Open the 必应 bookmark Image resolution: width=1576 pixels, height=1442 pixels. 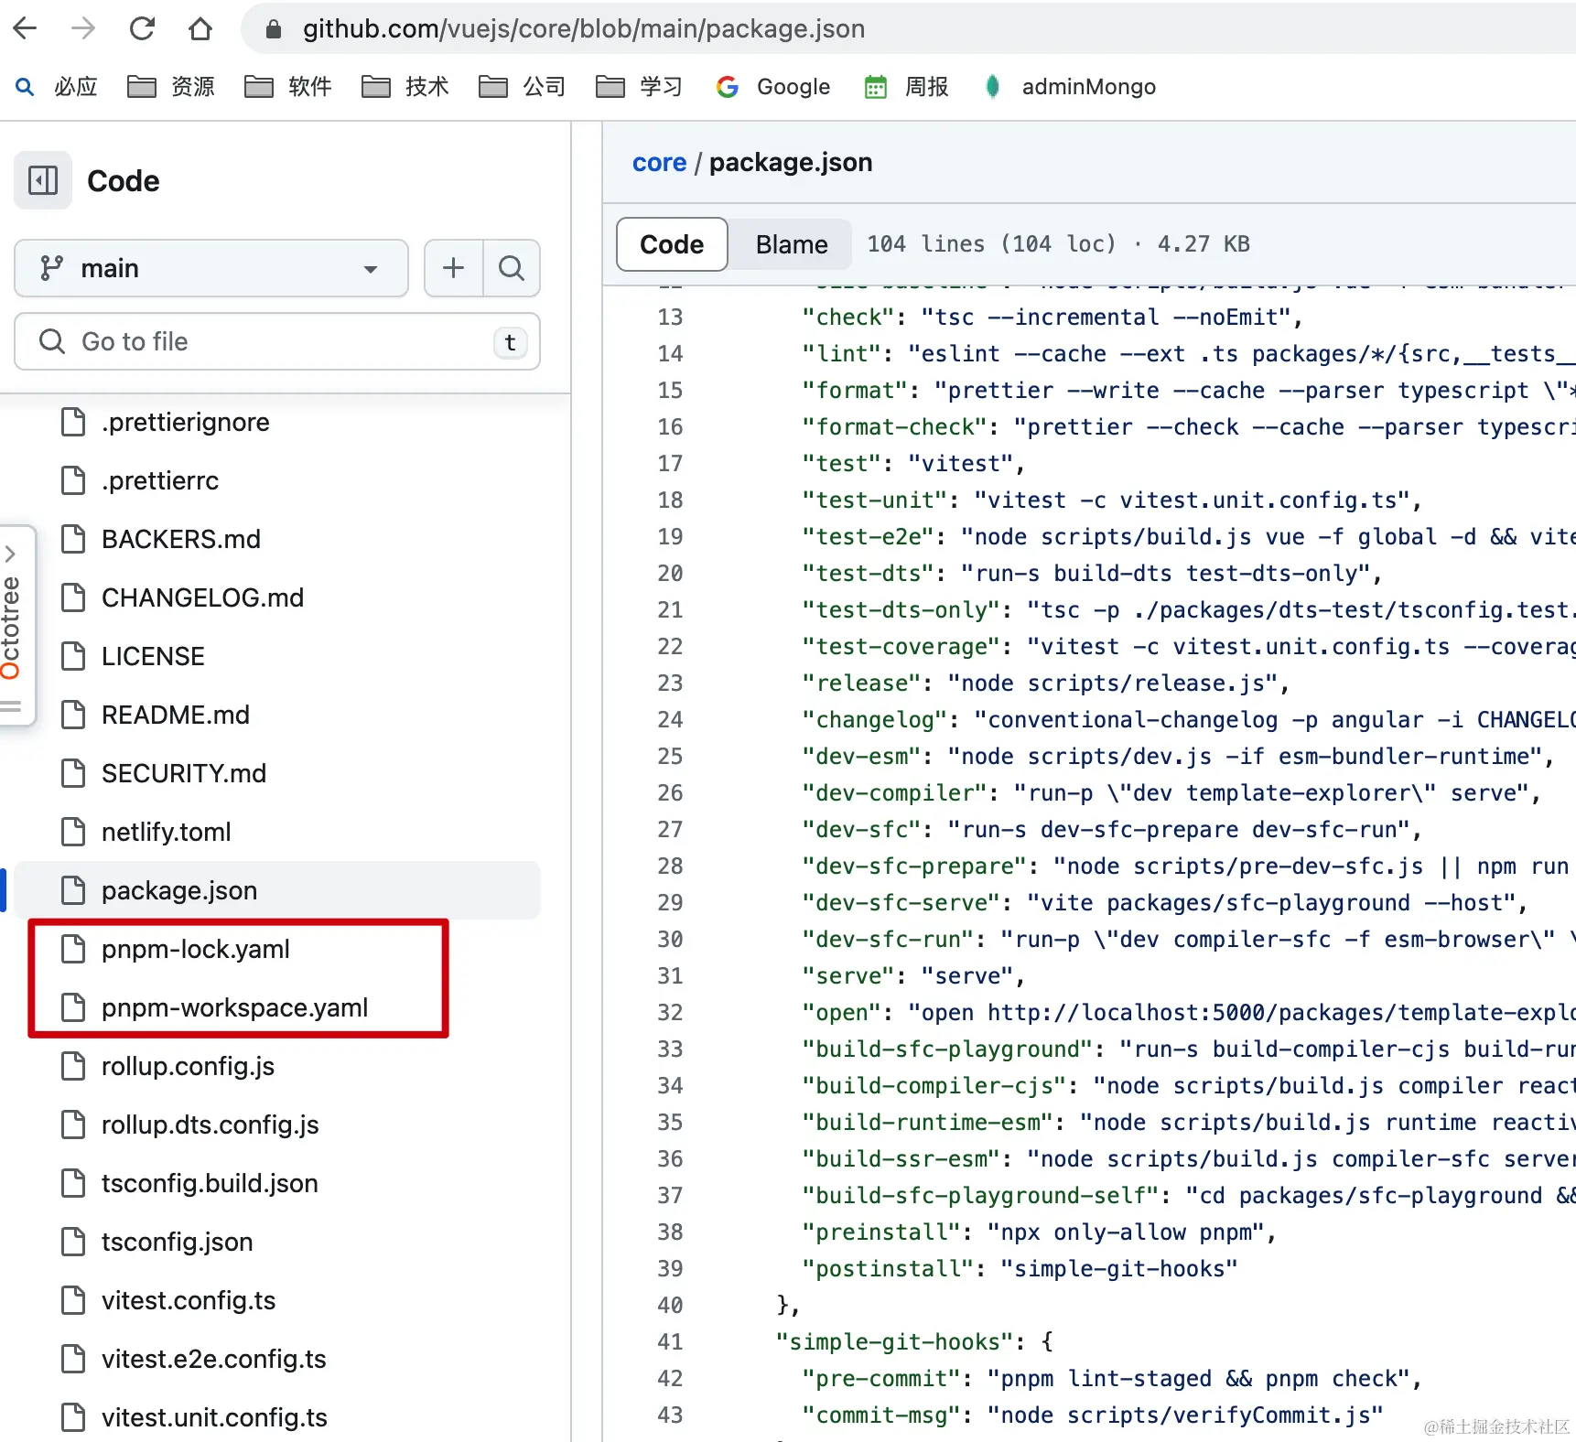pyautogui.click(x=57, y=87)
